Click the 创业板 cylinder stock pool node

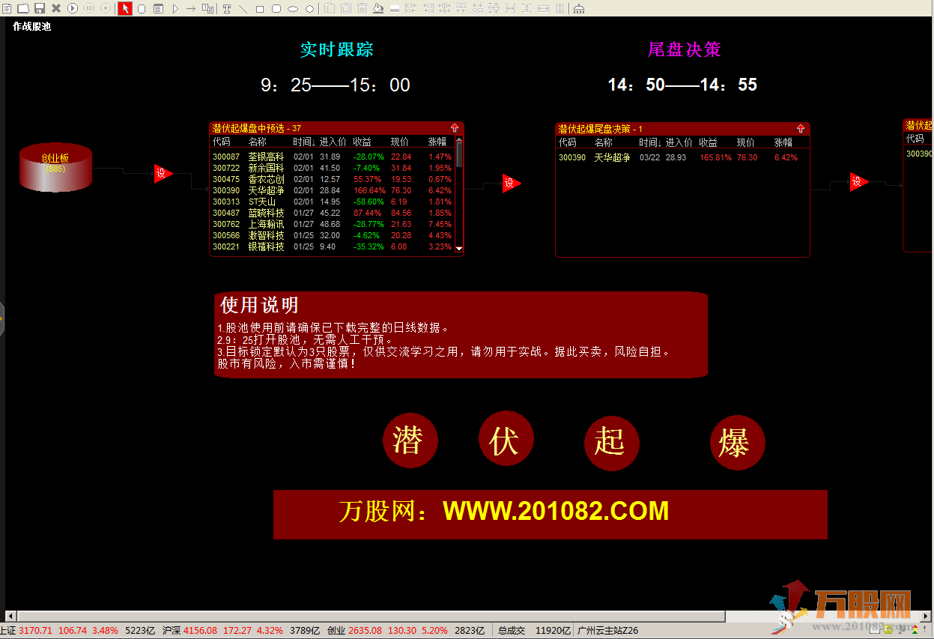[x=55, y=168]
